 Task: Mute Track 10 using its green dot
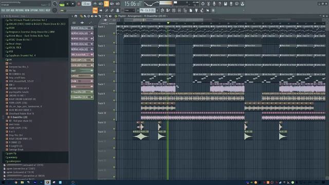[x=114, y=119]
